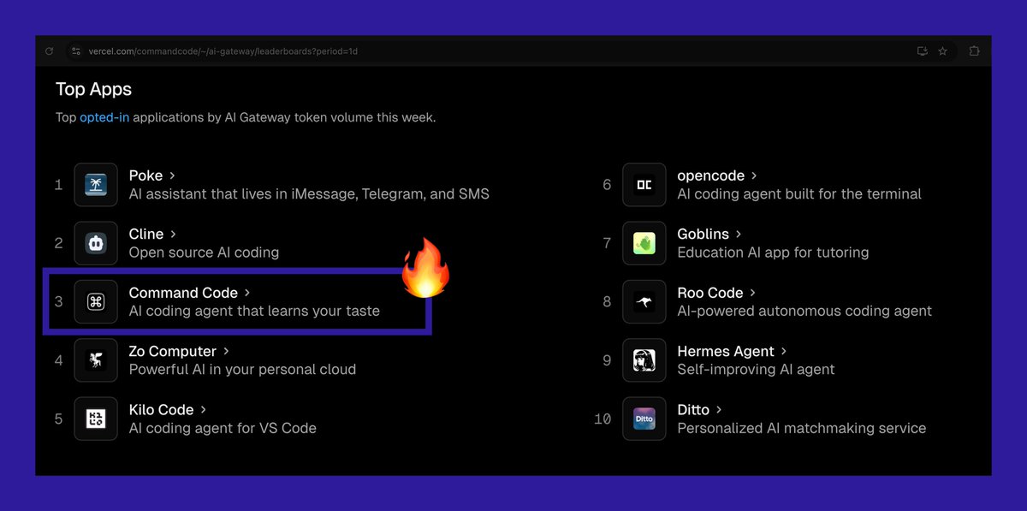Select the Command Code app icon
The image size is (1027, 511).
(96, 301)
